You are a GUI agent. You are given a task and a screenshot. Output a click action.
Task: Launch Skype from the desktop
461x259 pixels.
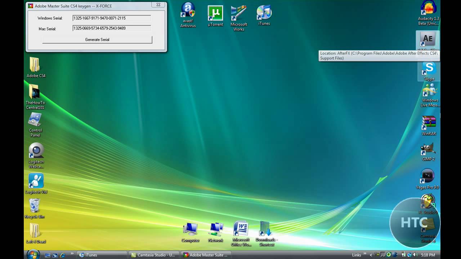[x=429, y=71]
